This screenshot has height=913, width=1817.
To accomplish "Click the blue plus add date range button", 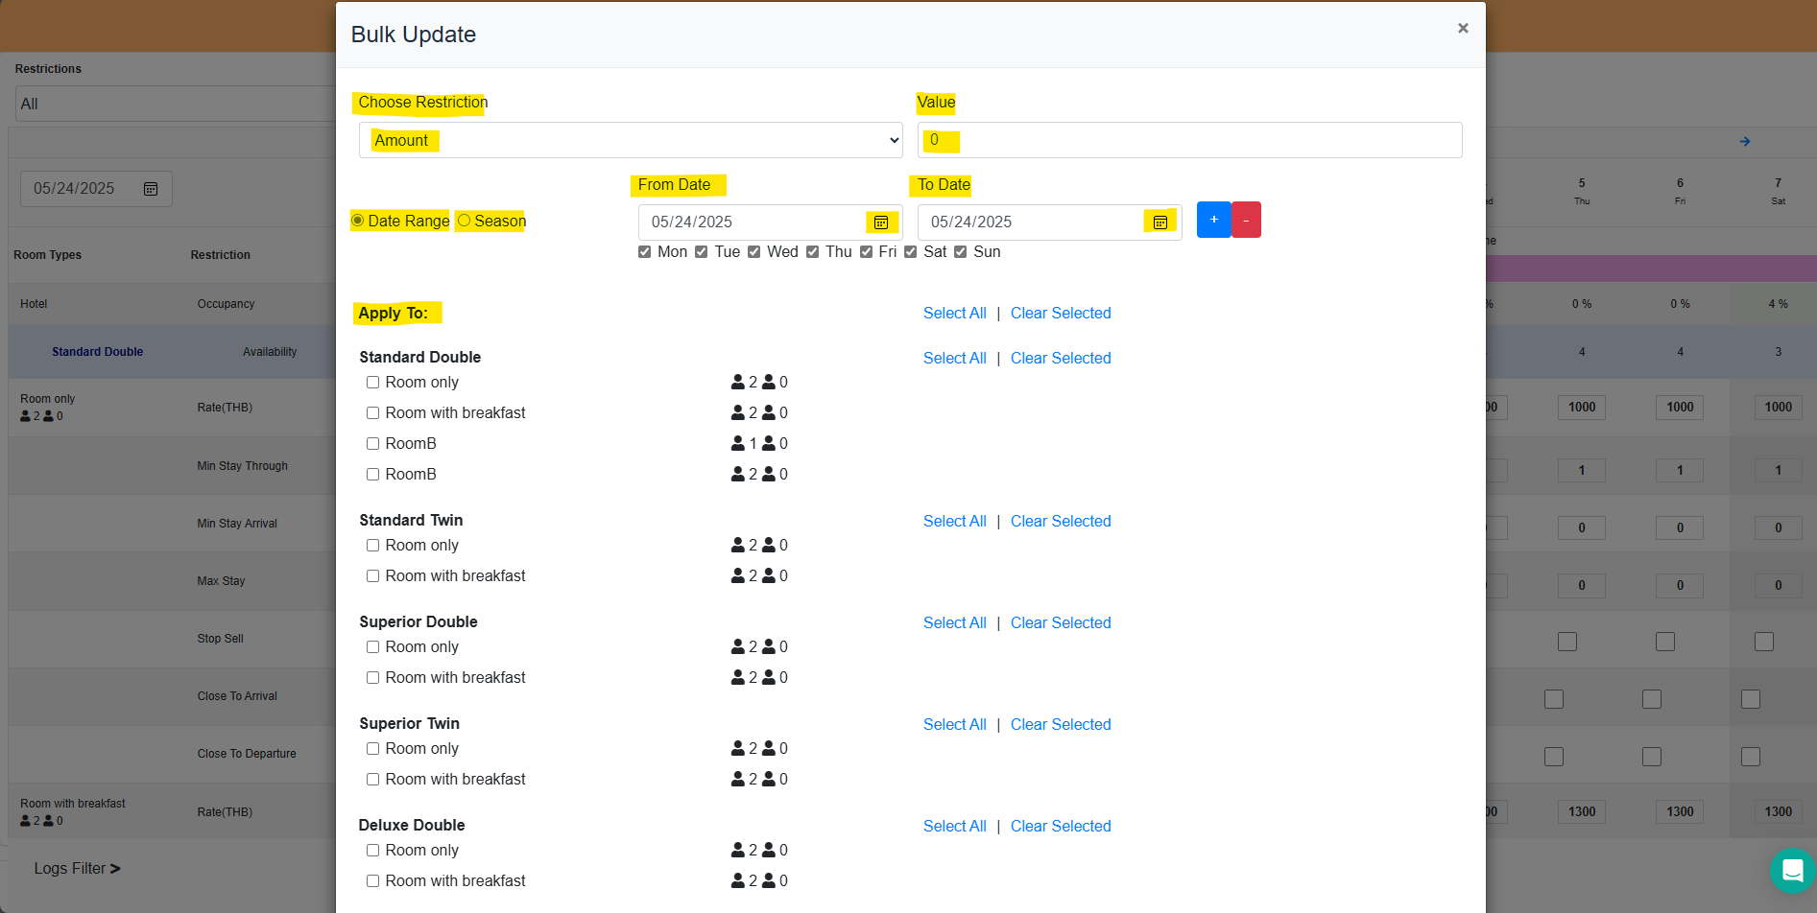I will click(x=1213, y=220).
